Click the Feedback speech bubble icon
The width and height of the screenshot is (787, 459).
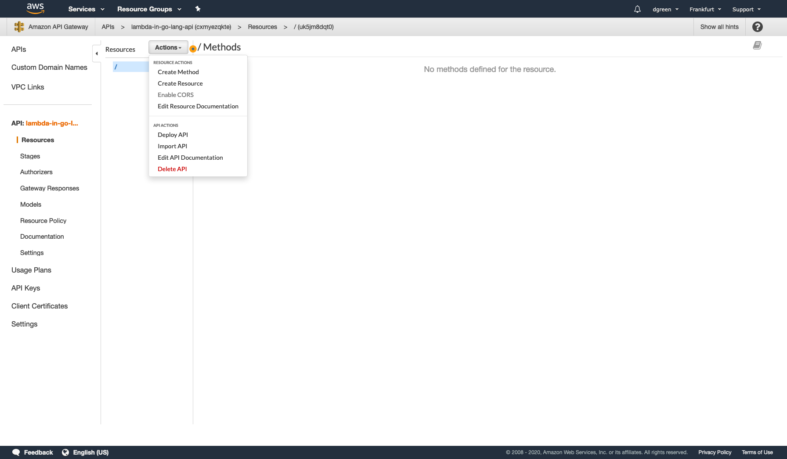pyautogui.click(x=16, y=452)
